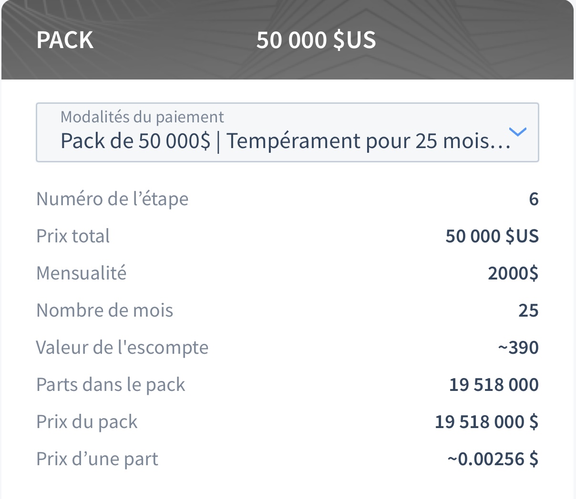
Task: Click the blue chevron in payment dropdown
Action: point(517,132)
